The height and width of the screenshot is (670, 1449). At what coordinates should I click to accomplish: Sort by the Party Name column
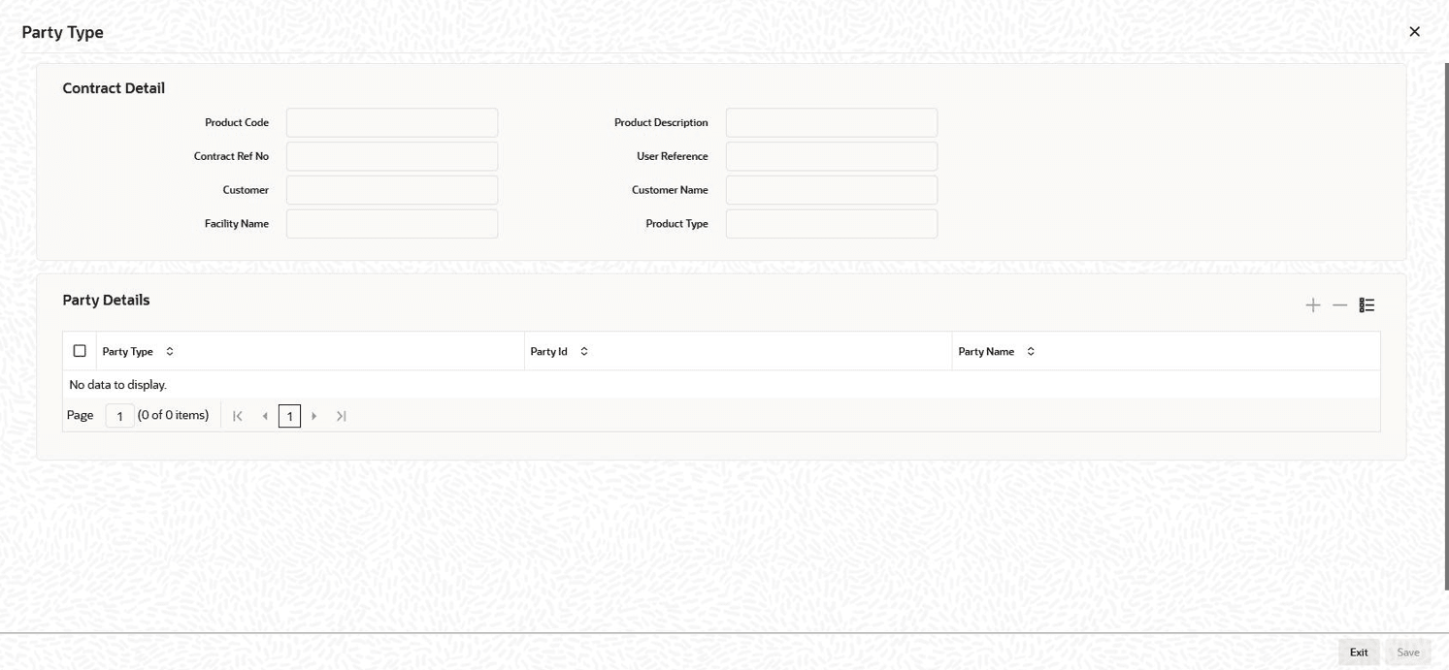point(1031,352)
